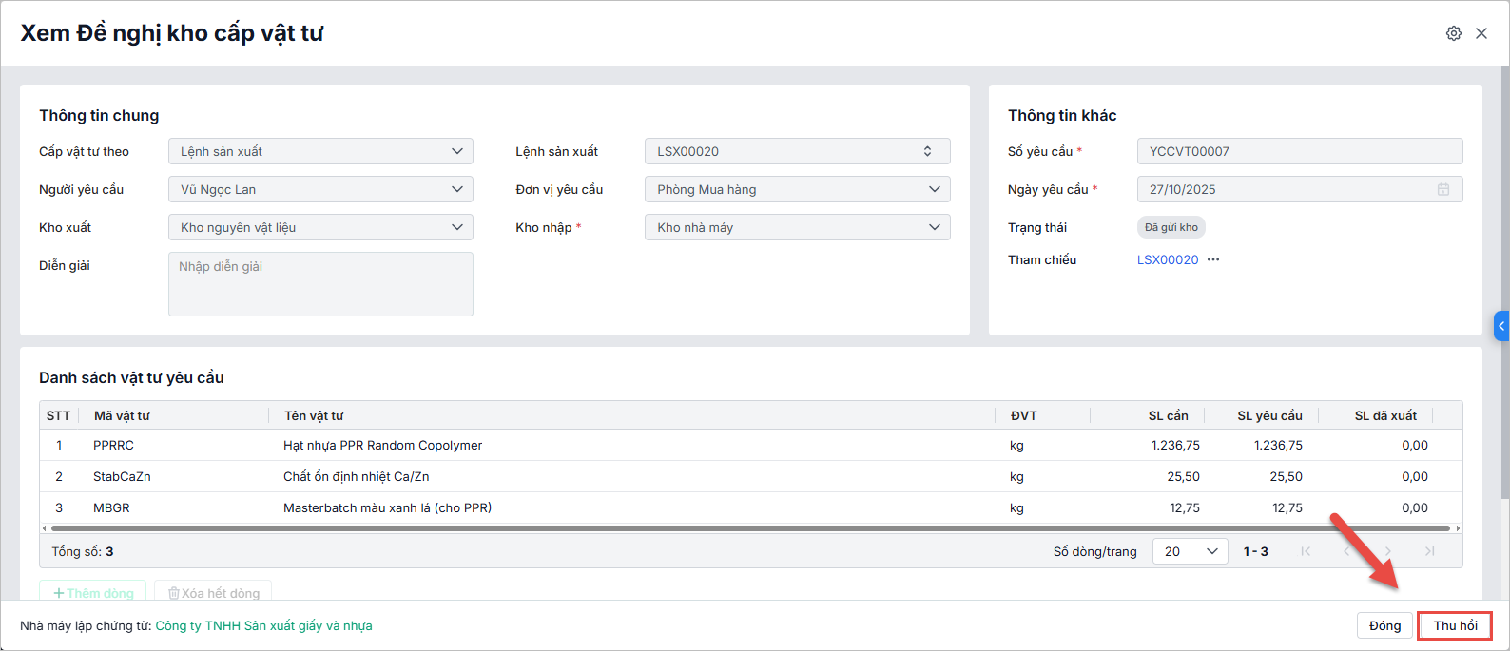Select the PPRRC material row

pyautogui.click(x=380, y=445)
